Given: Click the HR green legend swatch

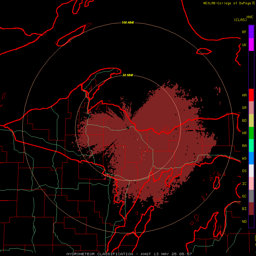Looking at the screenshot, I should pos(251,133).
